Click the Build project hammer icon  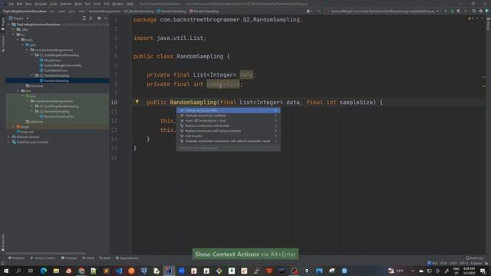[x=319, y=11]
